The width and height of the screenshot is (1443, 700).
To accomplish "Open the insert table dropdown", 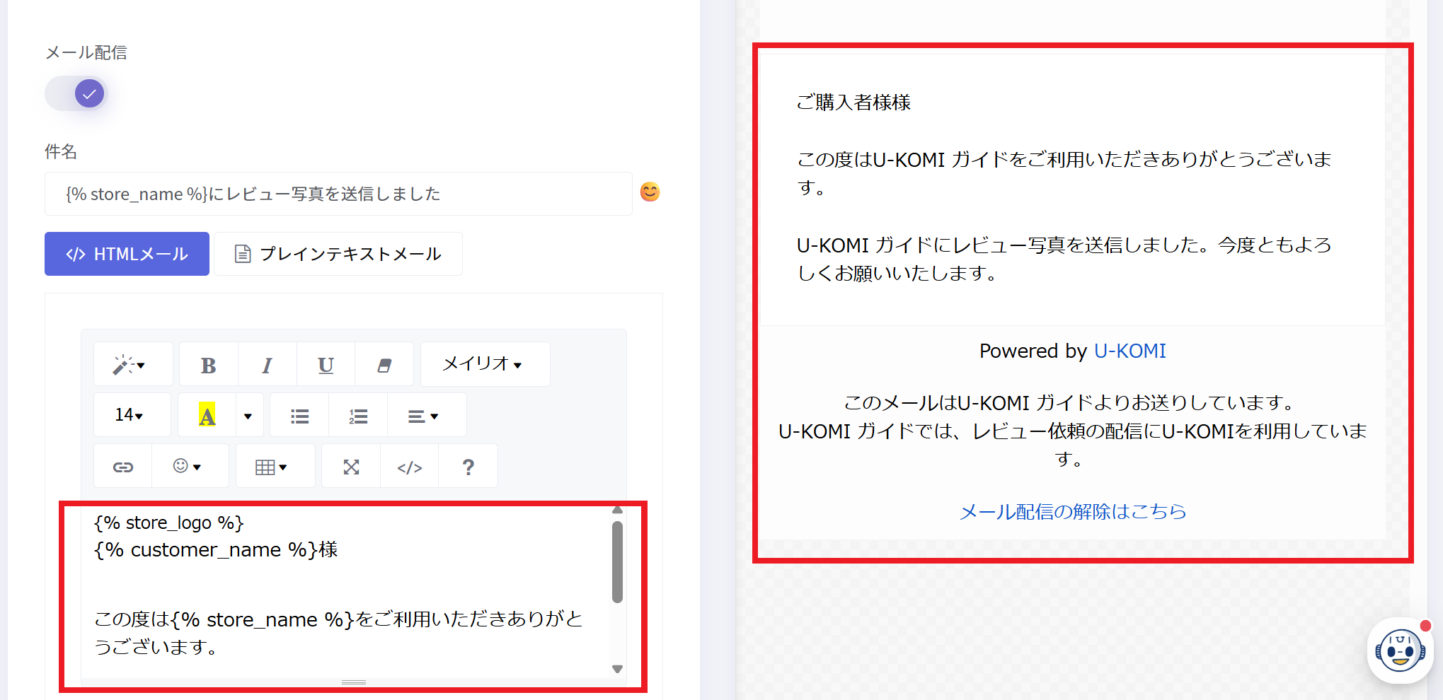I will pyautogui.click(x=275, y=467).
